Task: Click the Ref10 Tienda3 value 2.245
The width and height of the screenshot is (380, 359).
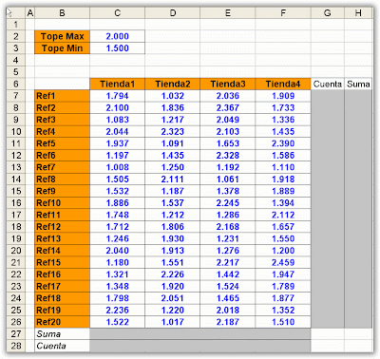Action: tap(228, 203)
